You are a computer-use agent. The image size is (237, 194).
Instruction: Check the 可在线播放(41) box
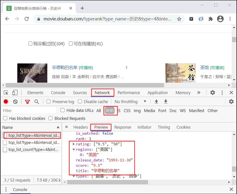pyautogui.click(x=71, y=44)
